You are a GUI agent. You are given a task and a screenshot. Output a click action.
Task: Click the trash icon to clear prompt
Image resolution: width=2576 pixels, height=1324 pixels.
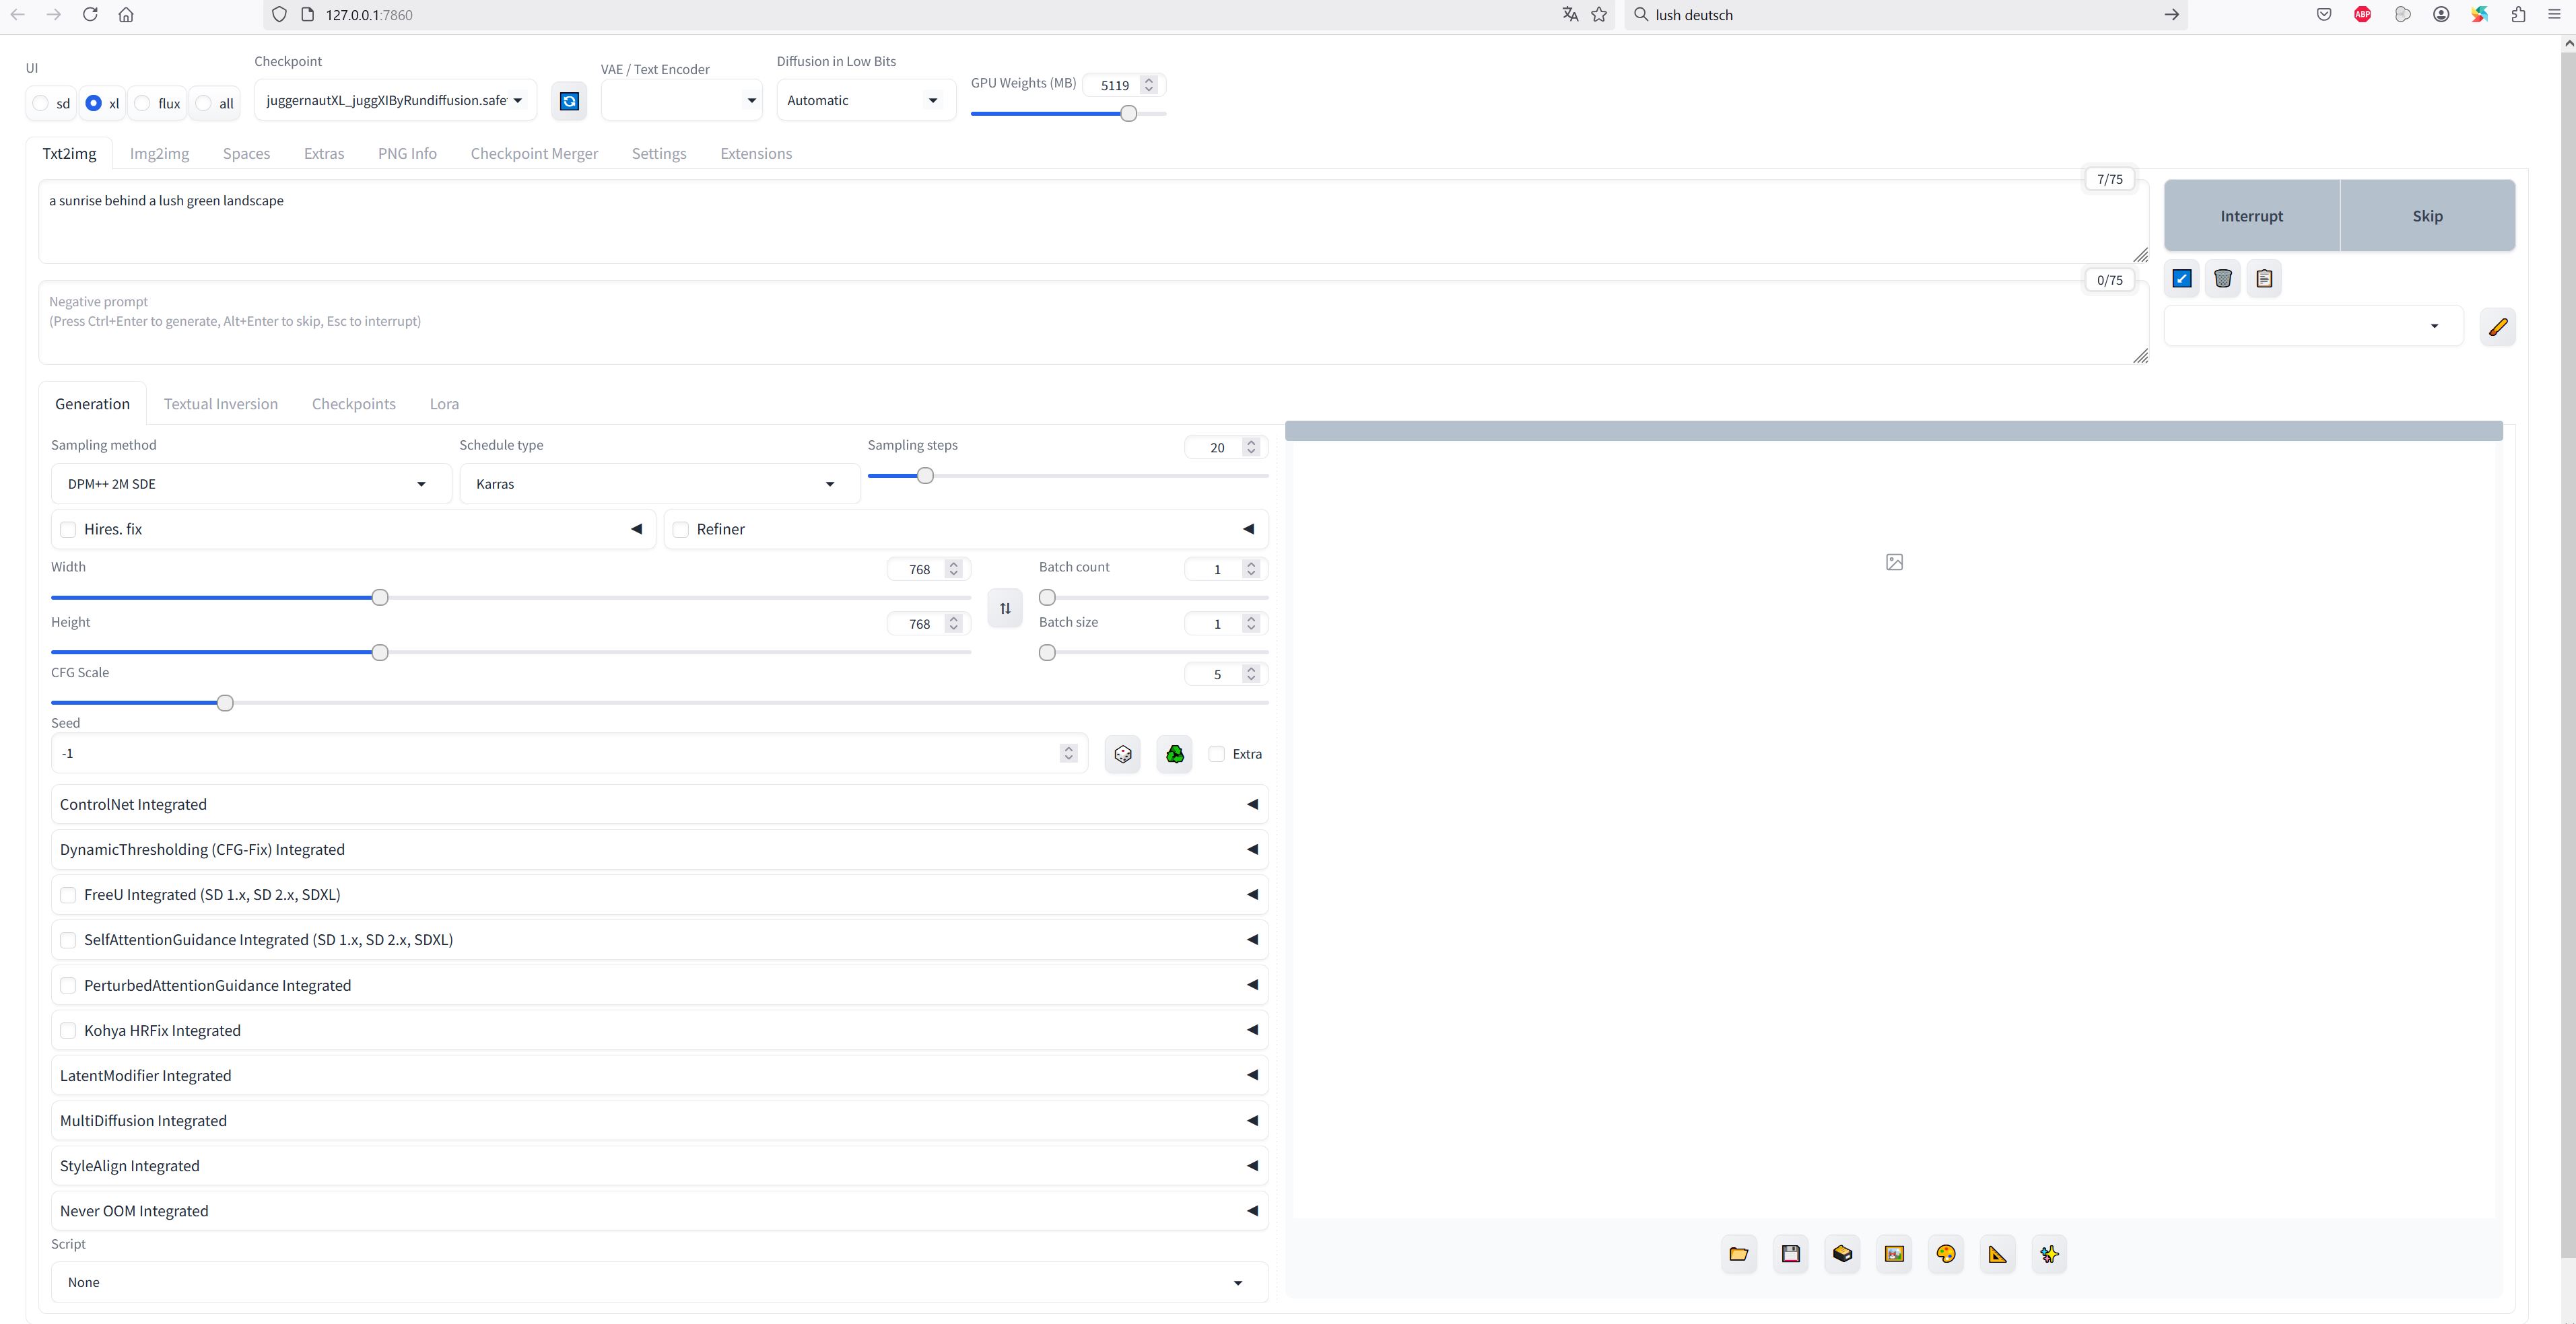(x=2222, y=279)
